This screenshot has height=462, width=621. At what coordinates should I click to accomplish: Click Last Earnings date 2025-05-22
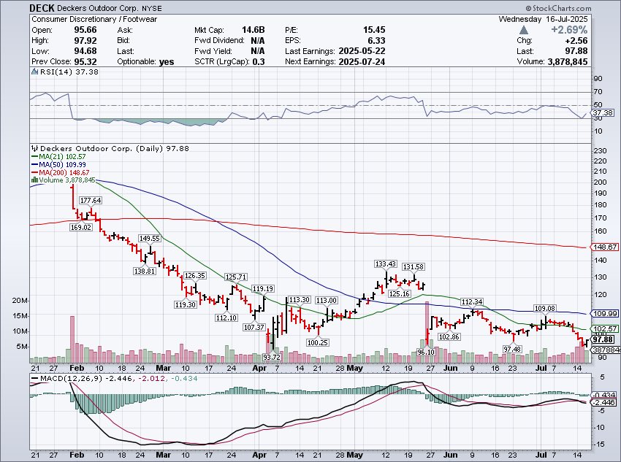[362, 51]
